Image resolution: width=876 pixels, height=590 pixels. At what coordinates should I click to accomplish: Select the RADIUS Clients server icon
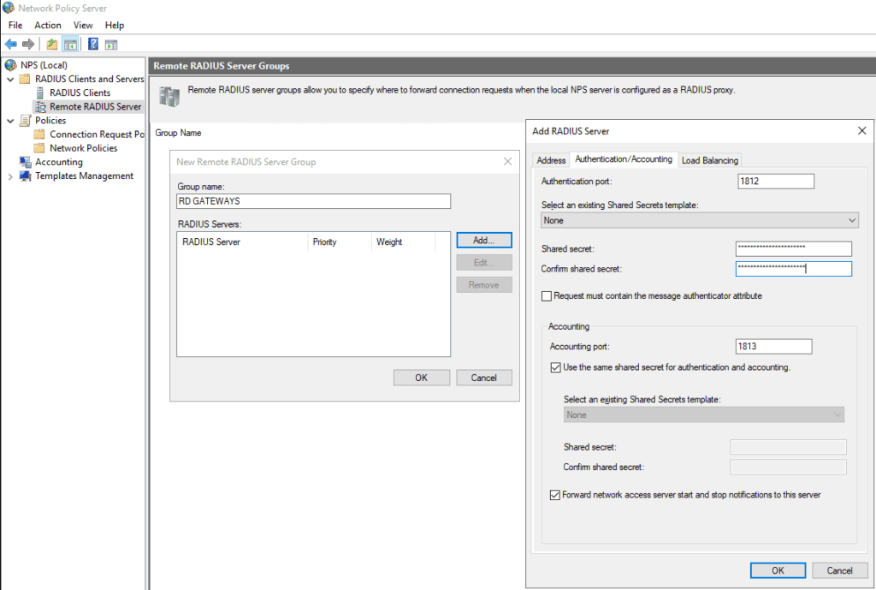pyautogui.click(x=40, y=92)
